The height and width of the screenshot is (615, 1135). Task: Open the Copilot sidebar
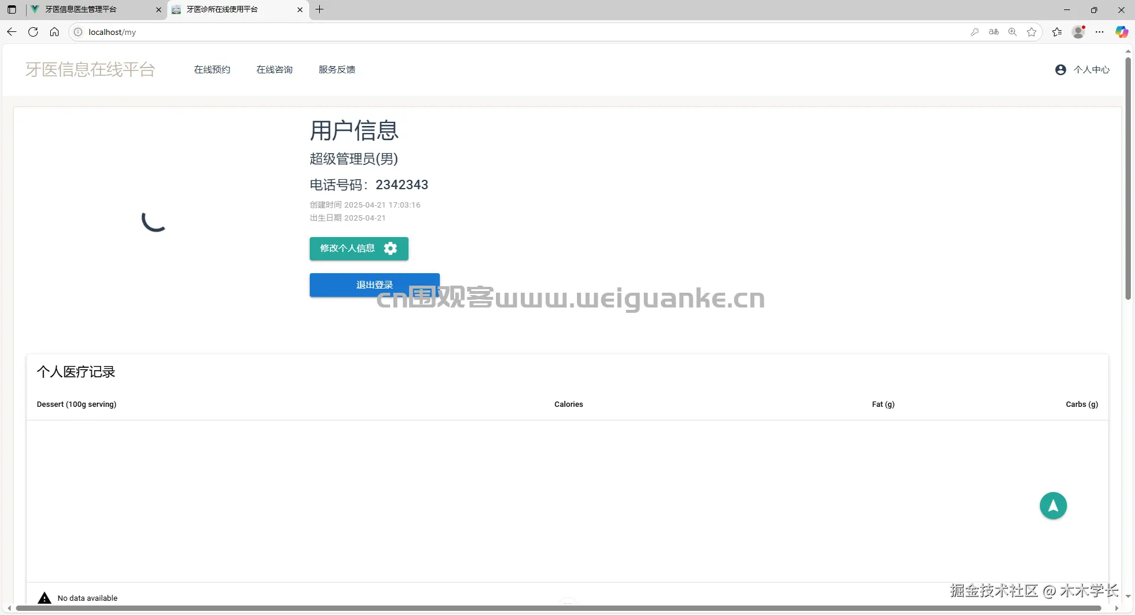(x=1121, y=32)
